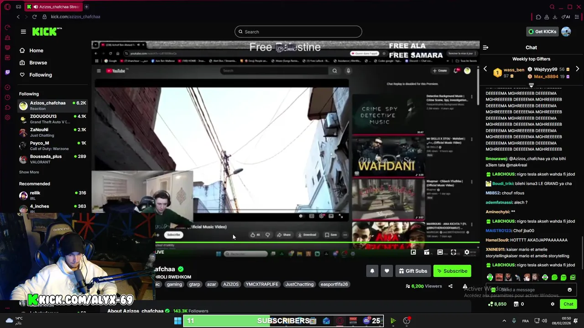
Task: Create a clip of the stream
Action: (x=427, y=252)
